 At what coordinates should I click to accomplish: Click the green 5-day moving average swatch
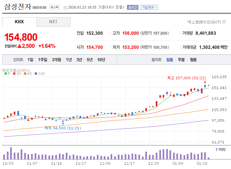coord(6,73)
